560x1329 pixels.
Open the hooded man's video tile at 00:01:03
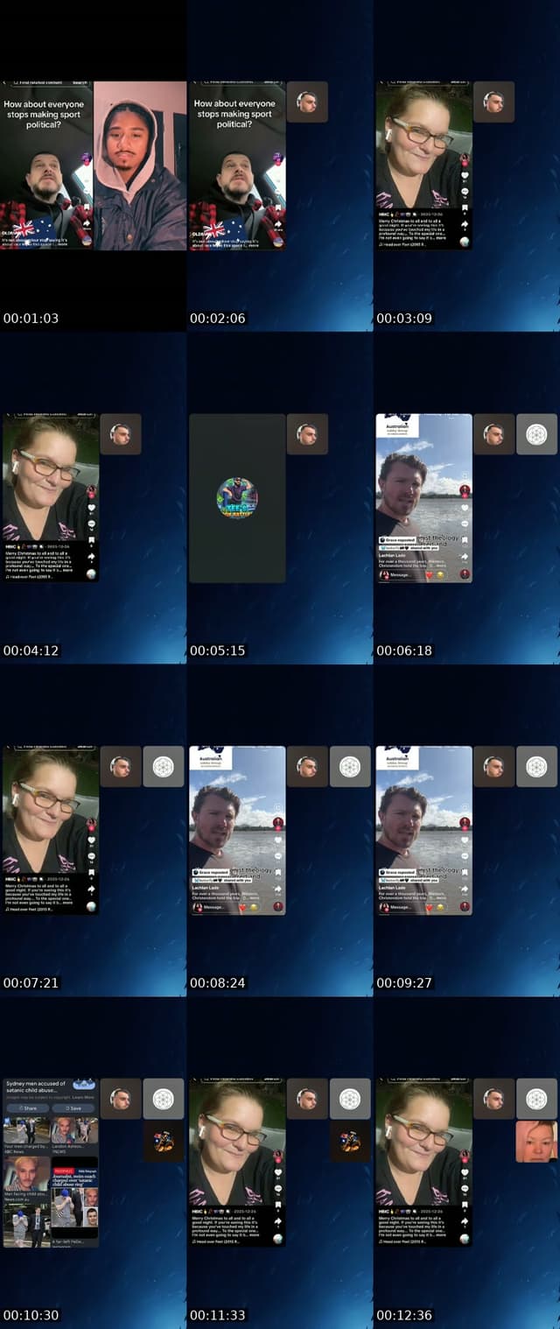click(x=140, y=165)
